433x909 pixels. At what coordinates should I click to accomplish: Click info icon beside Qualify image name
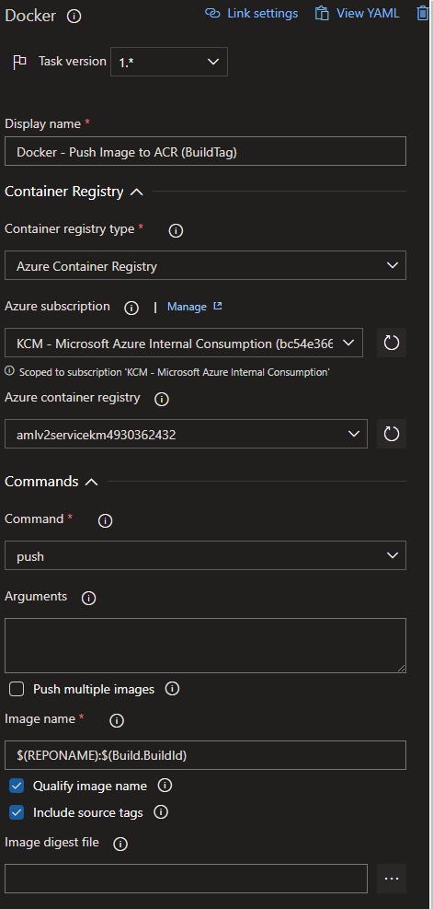click(x=165, y=786)
